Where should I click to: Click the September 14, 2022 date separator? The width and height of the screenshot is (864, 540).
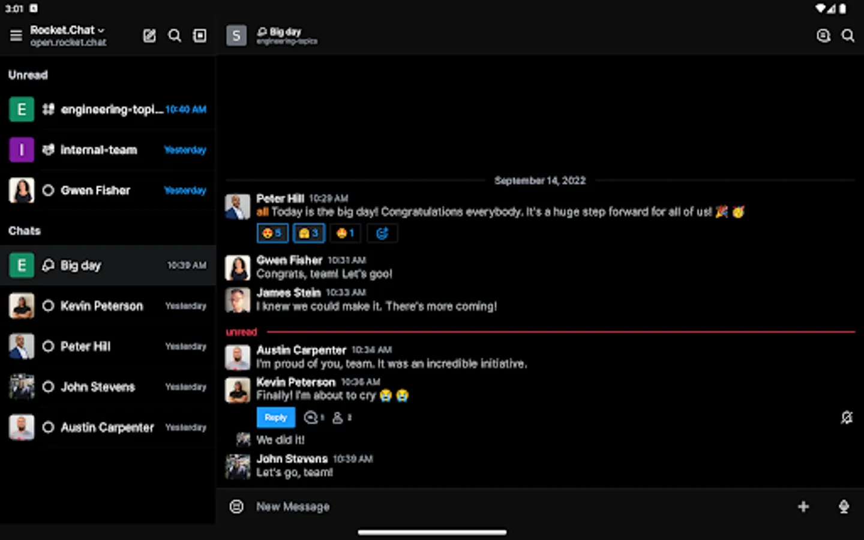(540, 181)
